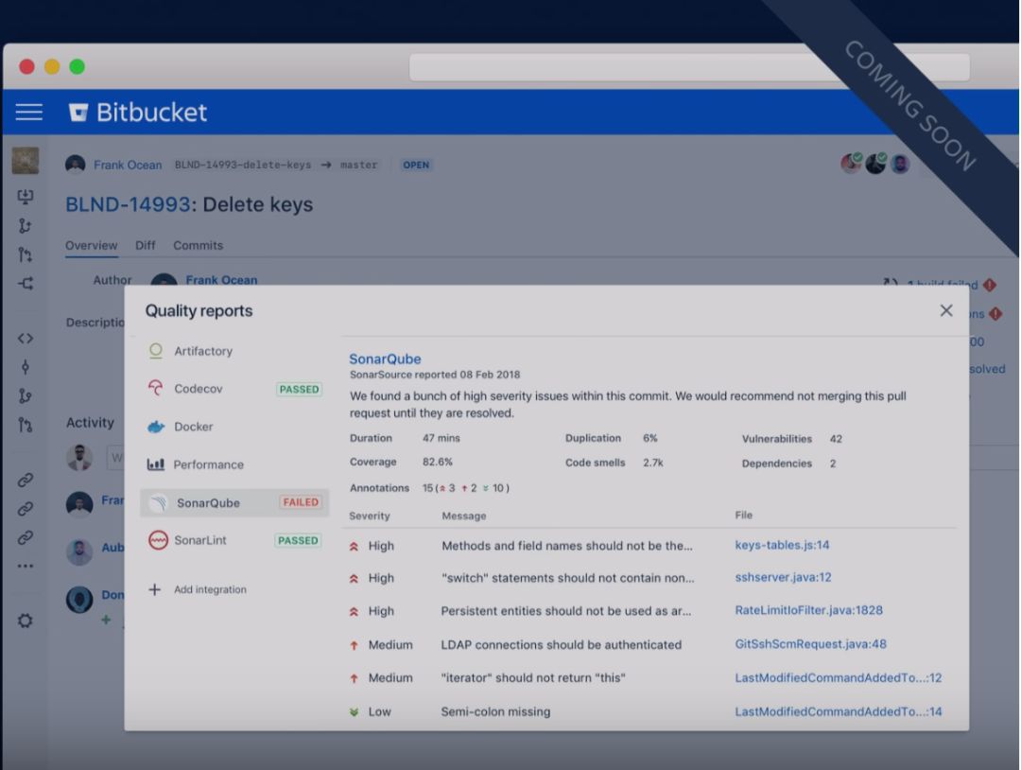Click the OPEN status badge

416,165
